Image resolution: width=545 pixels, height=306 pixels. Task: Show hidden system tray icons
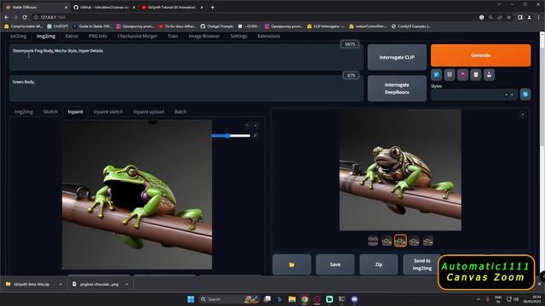click(x=479, y=299)
